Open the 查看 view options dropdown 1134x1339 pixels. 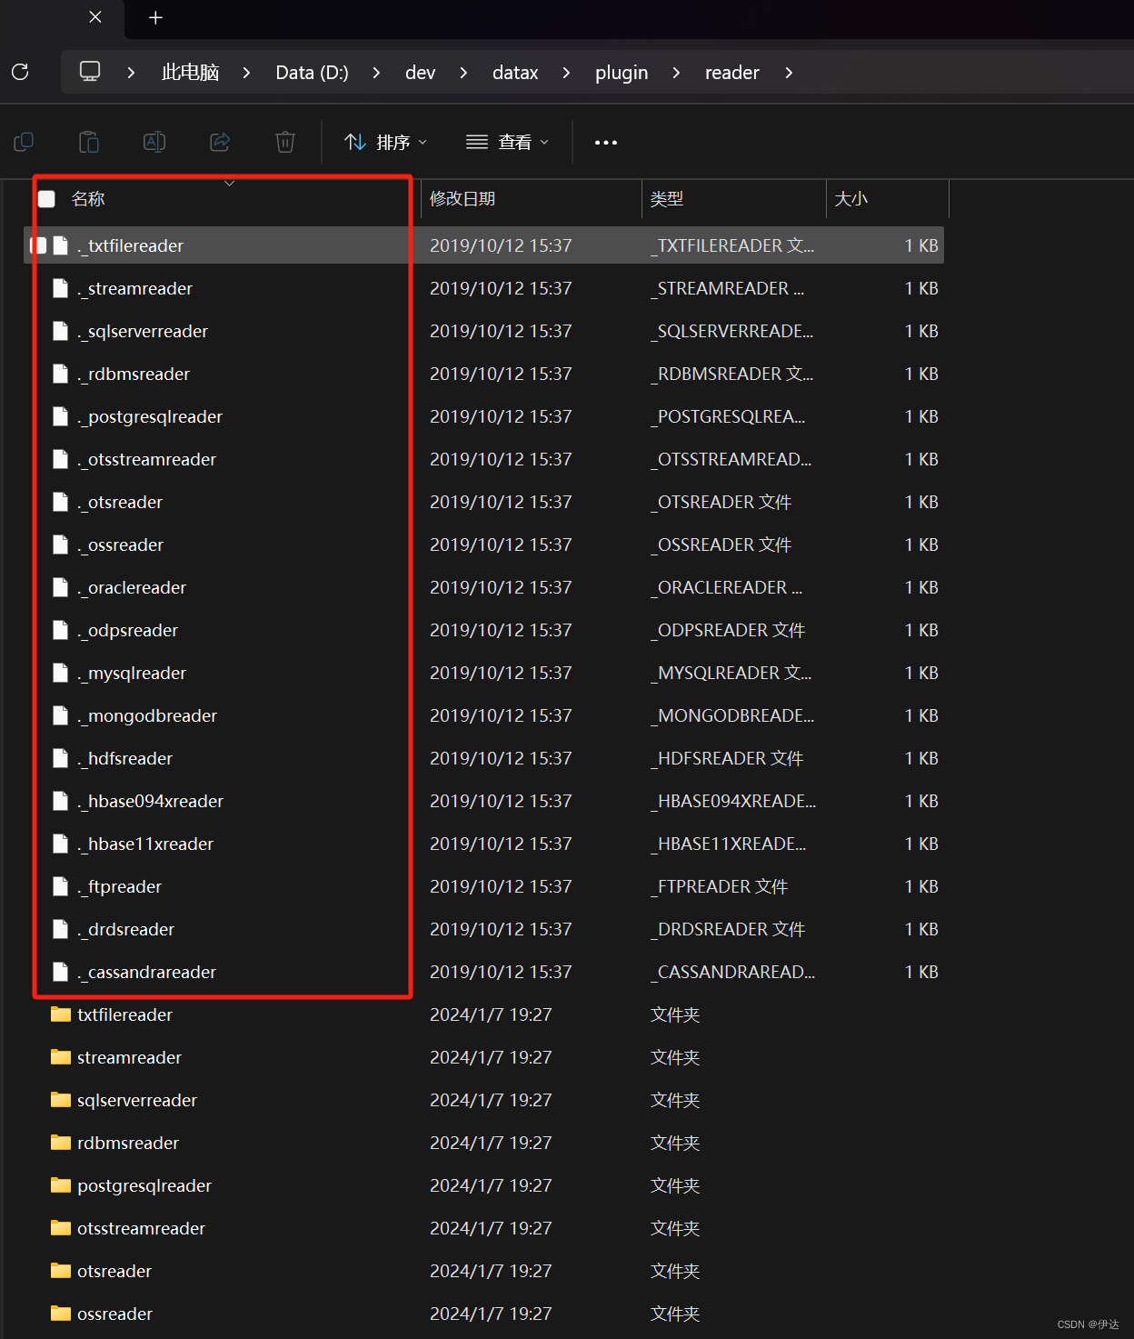[x=506, y=142]
